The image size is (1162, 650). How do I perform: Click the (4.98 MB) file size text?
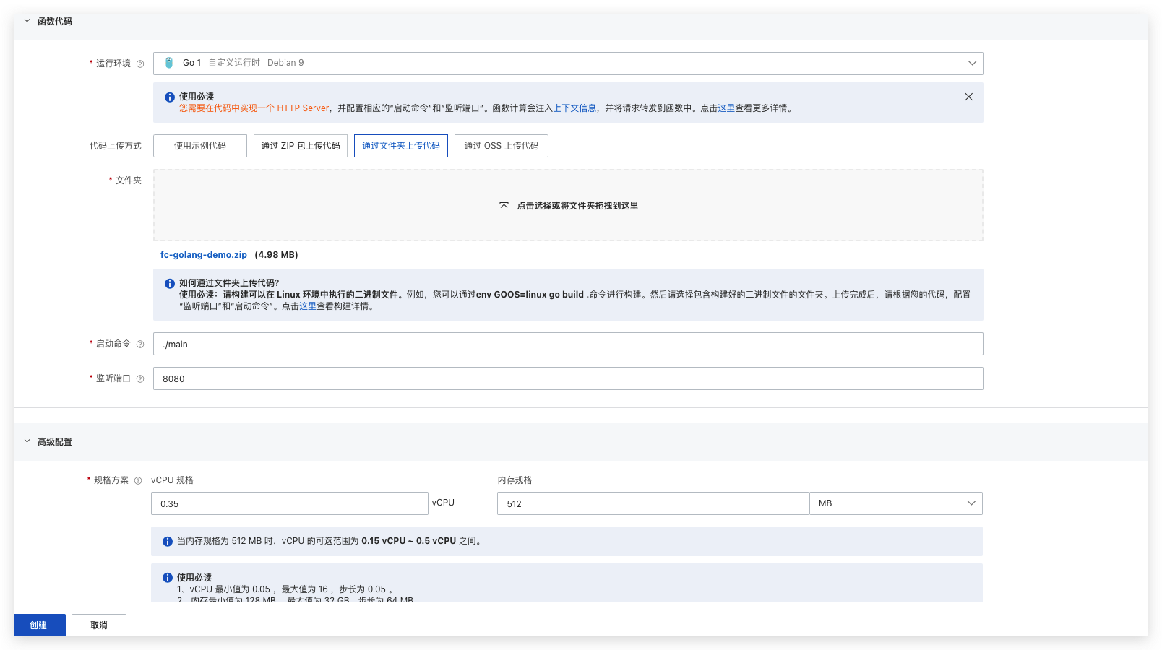[277, 255]
